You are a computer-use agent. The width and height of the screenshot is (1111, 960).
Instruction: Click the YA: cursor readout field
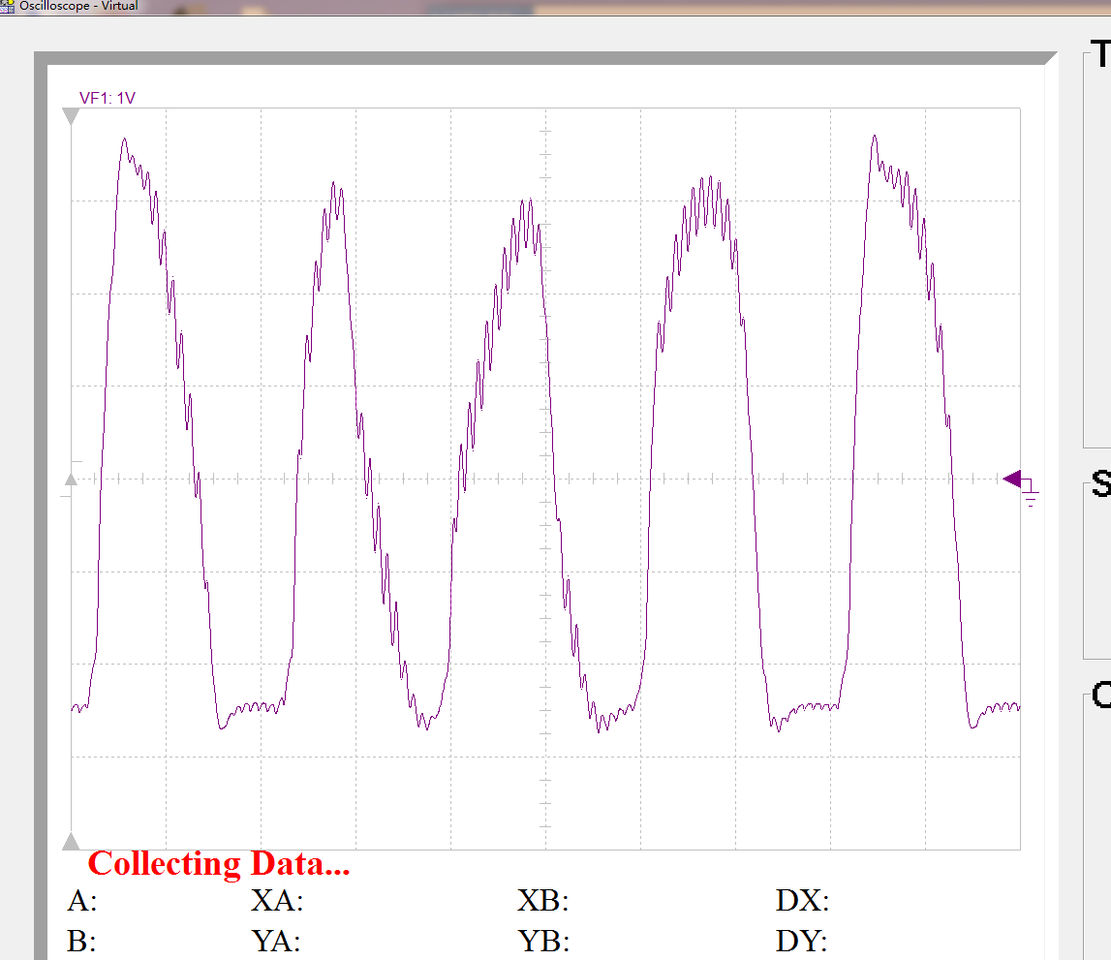276,942
